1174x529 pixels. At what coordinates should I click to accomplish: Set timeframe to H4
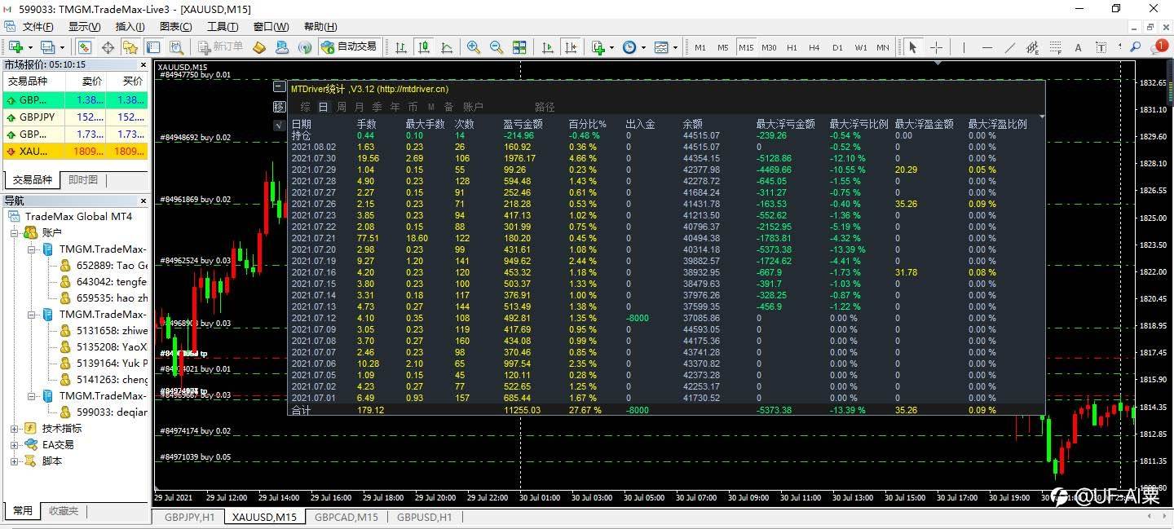point(814,47)
